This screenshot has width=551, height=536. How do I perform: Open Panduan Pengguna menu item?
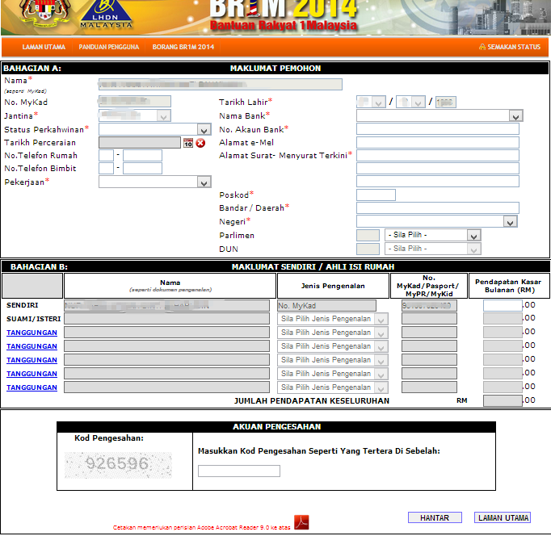coord(109,47)
